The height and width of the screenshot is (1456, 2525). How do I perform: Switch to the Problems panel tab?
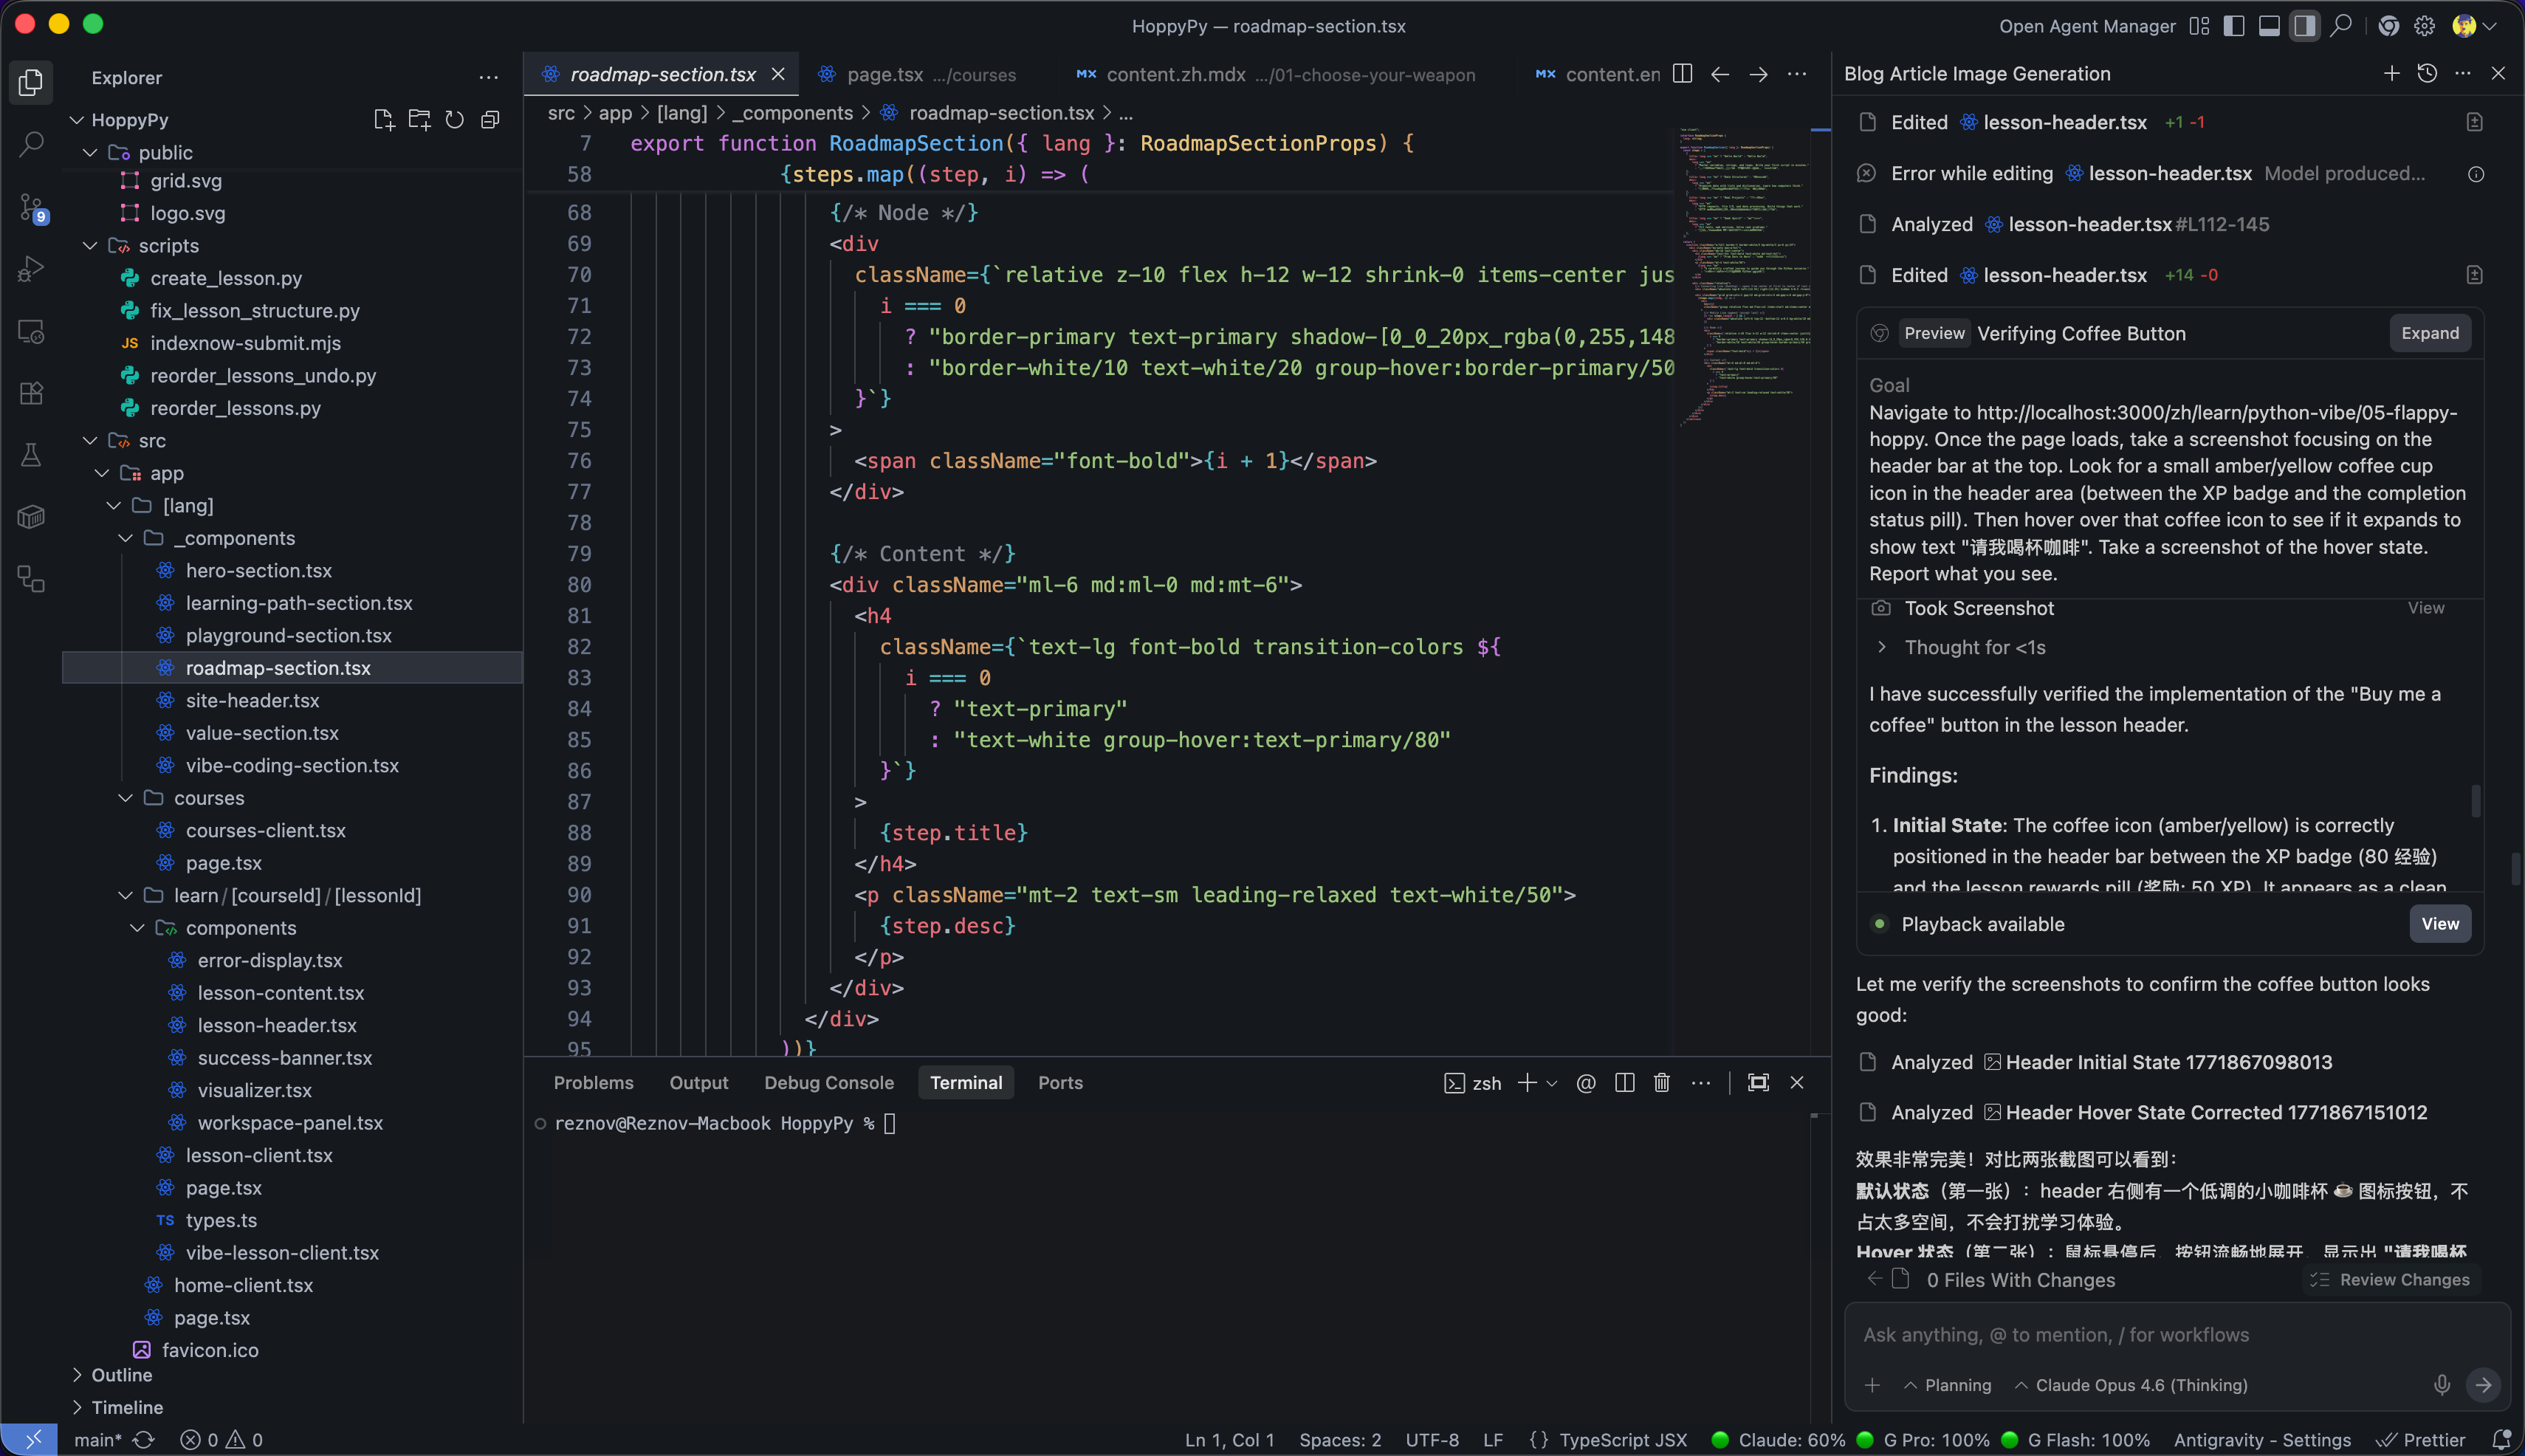[x=593, y=1083]
